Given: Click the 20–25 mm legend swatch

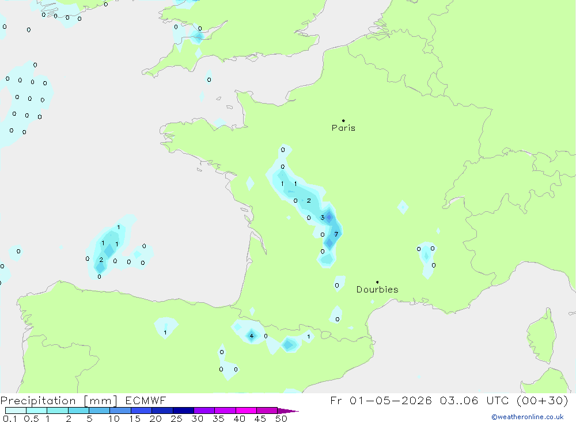Looking at the screenshot, I should coord(162,410).
